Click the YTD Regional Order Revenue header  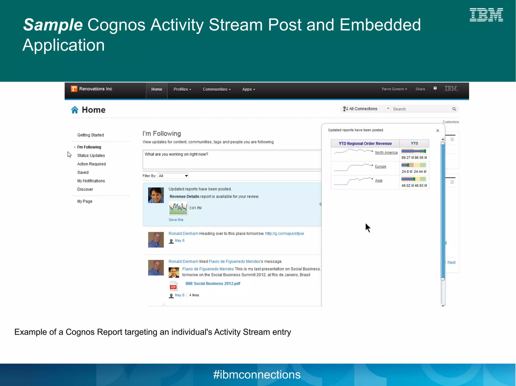click(365, 144)
